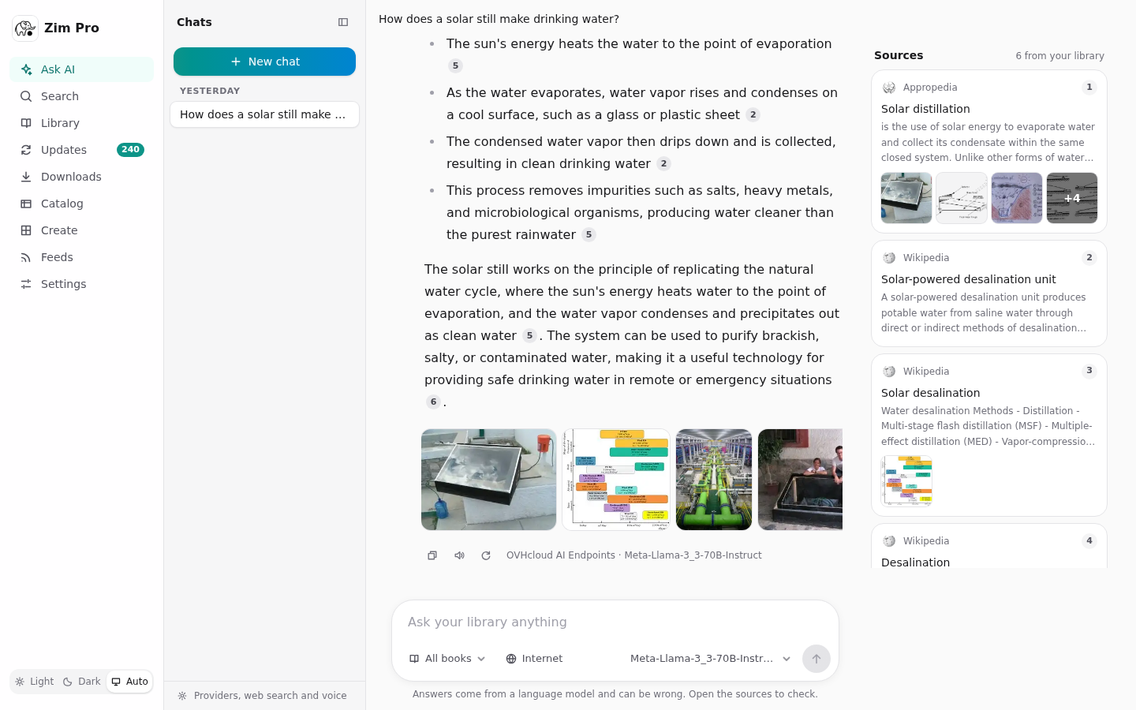This screenshot has height=710, width=1136.
Task: Click the Create grid icon in sidebar
Action: (x=26, y=230)
